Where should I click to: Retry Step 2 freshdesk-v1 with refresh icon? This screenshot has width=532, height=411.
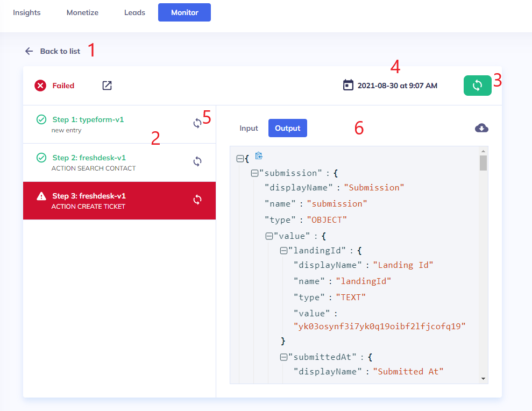point(197,161)
